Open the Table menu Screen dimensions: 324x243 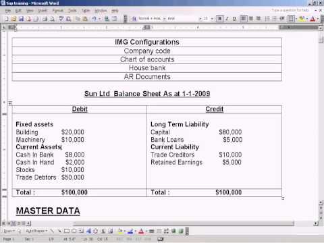[86, 11]
